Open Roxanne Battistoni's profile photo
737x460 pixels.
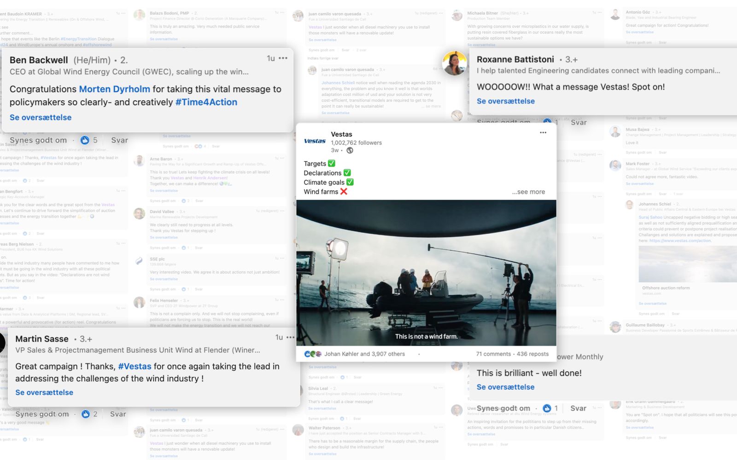[x=455, y=63]
